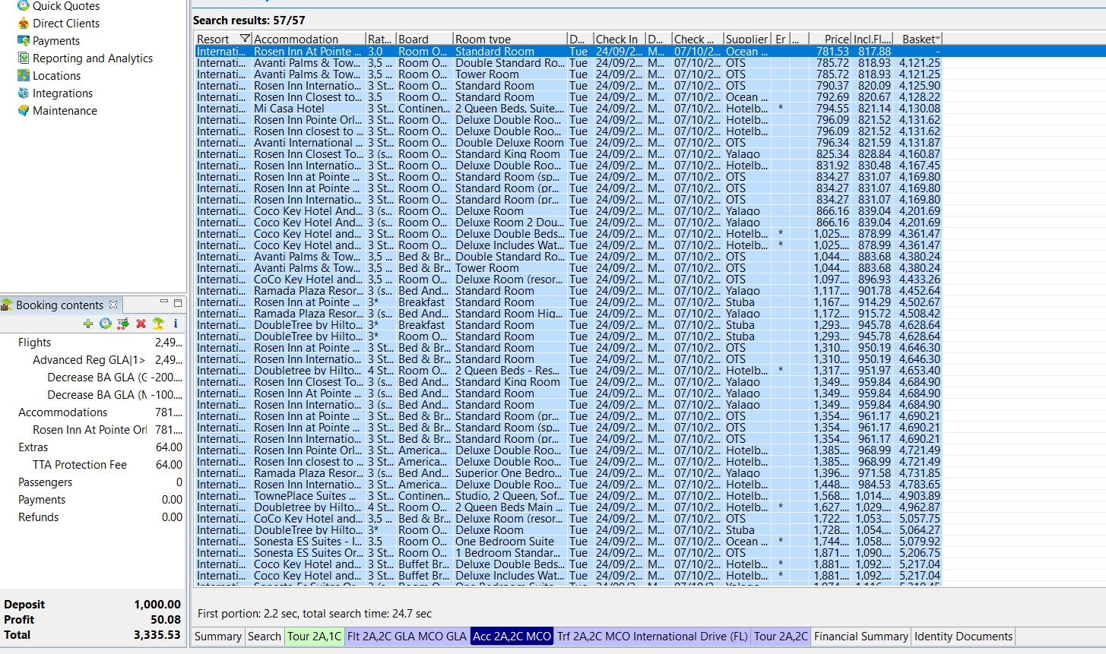Viewport: 1106px width, 654px height.
Task: Click the clock quote icon in Booking contents toolbar
Action: click(106, 324)
